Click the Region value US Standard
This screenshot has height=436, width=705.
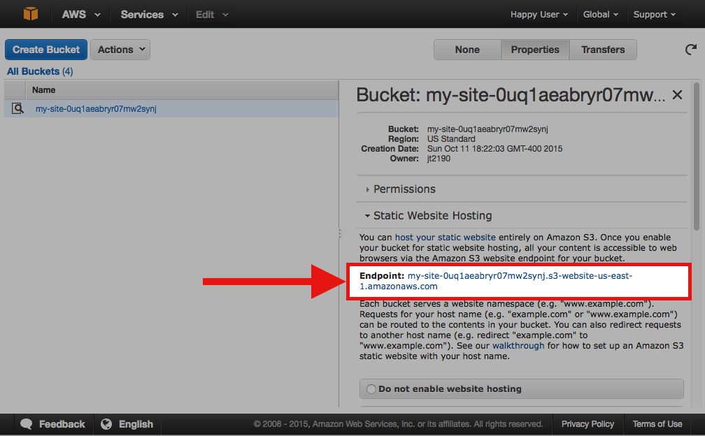[451, 139]
